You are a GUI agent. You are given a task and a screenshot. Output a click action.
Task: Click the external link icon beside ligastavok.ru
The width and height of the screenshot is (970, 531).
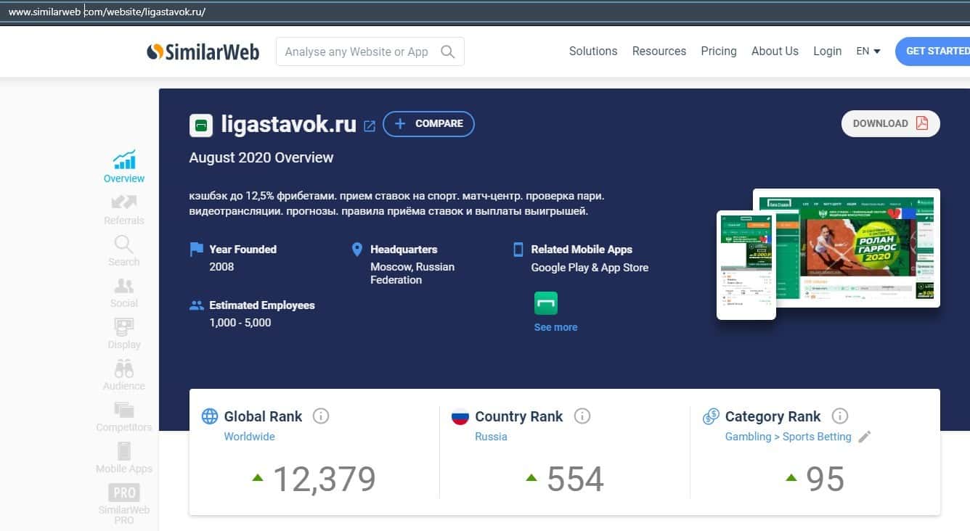pos(370,125)
